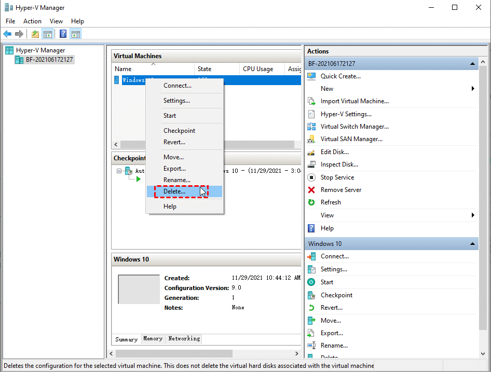Choose Checkpoint in context menu
This screenshot has width=491, height=372.
pyautogui.click(x=185, y=131)
